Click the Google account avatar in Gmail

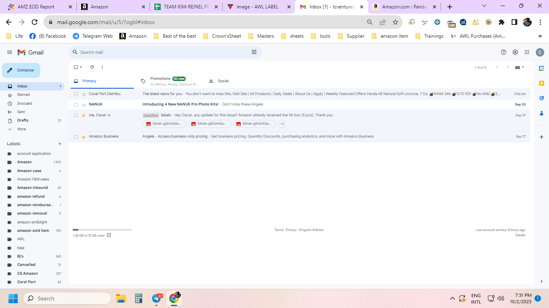point(540,52)
